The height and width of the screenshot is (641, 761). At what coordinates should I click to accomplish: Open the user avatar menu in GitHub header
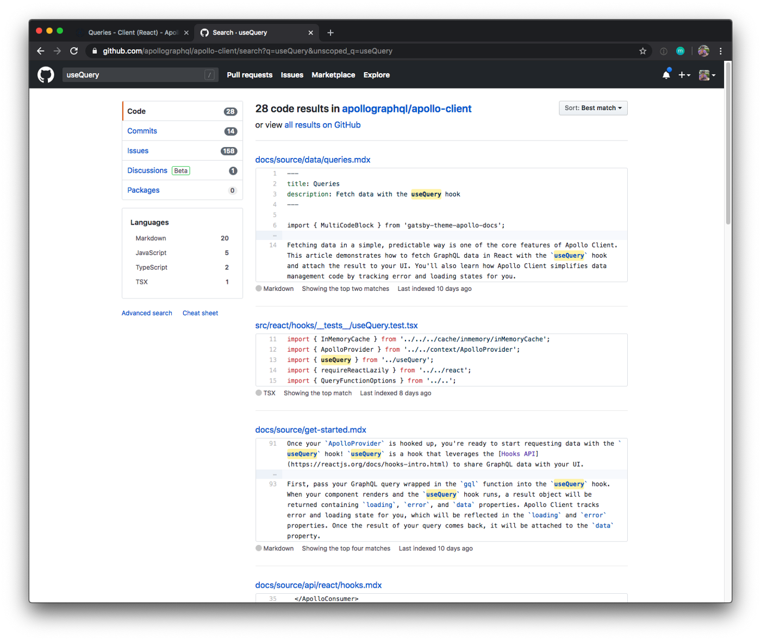707,75
